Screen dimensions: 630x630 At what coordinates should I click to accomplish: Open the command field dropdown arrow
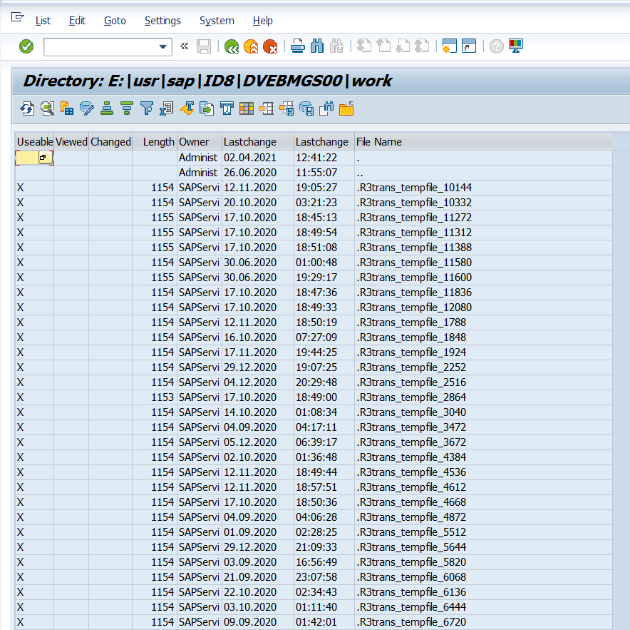[x=162, y=47]
